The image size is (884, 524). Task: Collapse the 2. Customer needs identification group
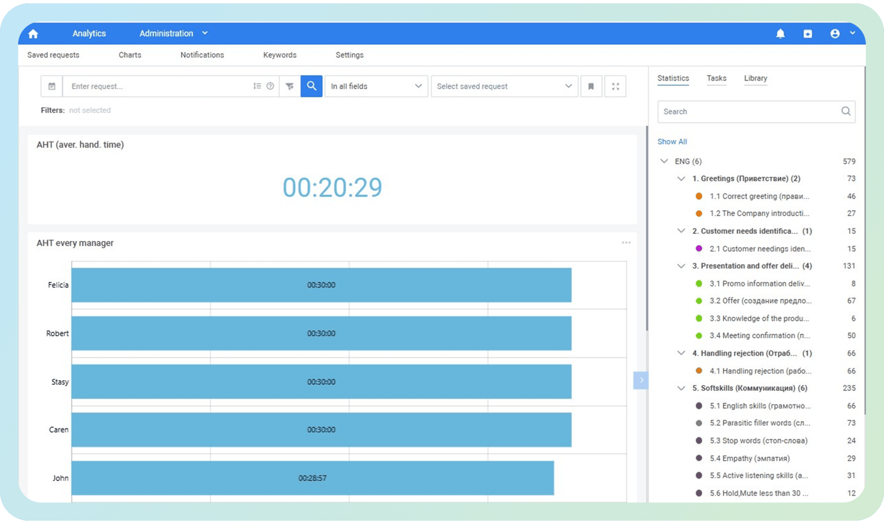[681, 231]
